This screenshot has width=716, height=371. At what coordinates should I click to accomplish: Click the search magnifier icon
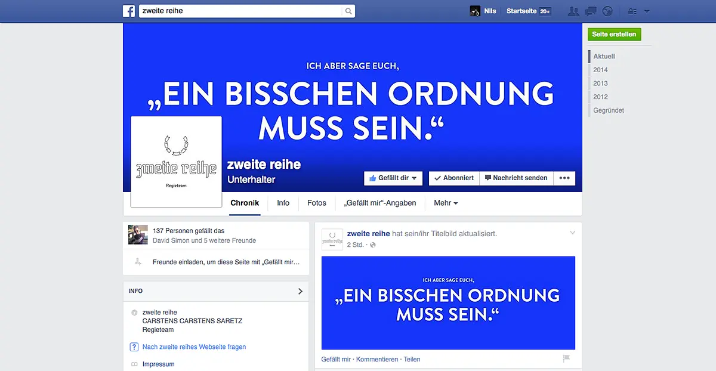pos(348,11)
